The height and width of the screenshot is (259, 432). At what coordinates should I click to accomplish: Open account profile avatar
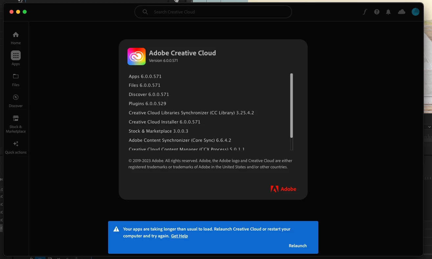[x=416, y=12]
